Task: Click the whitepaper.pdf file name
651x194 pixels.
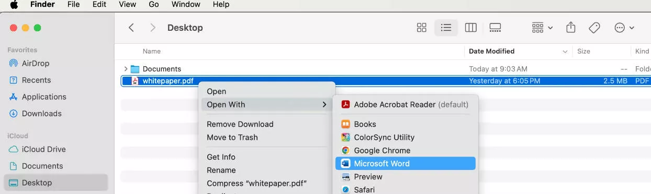Action: pos(168,81)
